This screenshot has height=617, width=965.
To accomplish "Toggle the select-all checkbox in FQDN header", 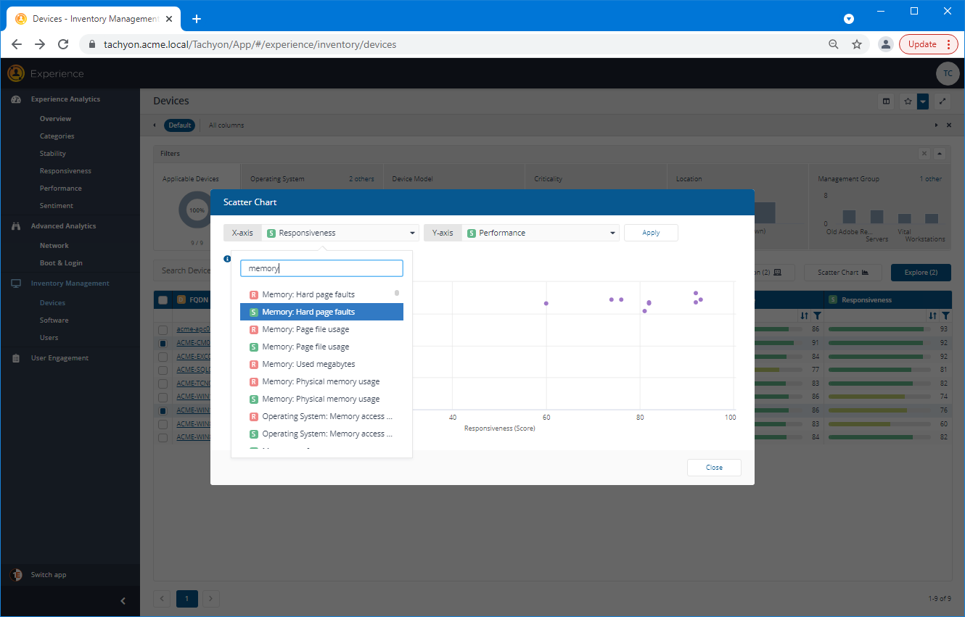I will point(163,300).
